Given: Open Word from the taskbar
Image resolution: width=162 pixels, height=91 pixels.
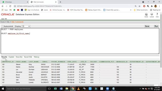Looking at the screenshot, I should (x=61, y=89).
